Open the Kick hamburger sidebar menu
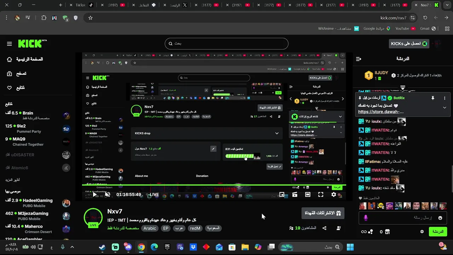The image size is (453, 255). pyautogui.click(x=10, y=44)
